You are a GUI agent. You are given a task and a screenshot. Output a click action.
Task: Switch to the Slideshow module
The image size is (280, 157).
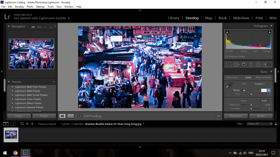pyautogui.click(x=241, y=18)
